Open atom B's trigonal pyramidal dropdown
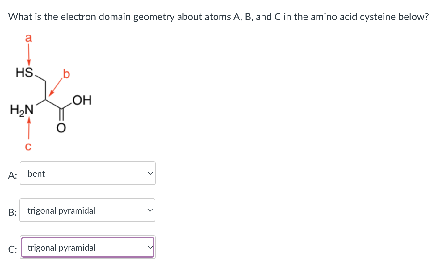The height and width of the screenshot is (279, 436). 87,210
